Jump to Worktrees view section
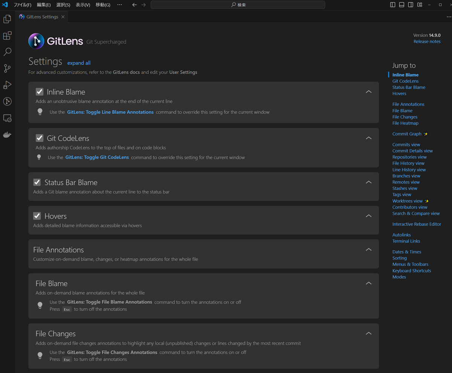 (x=408, y=201)
